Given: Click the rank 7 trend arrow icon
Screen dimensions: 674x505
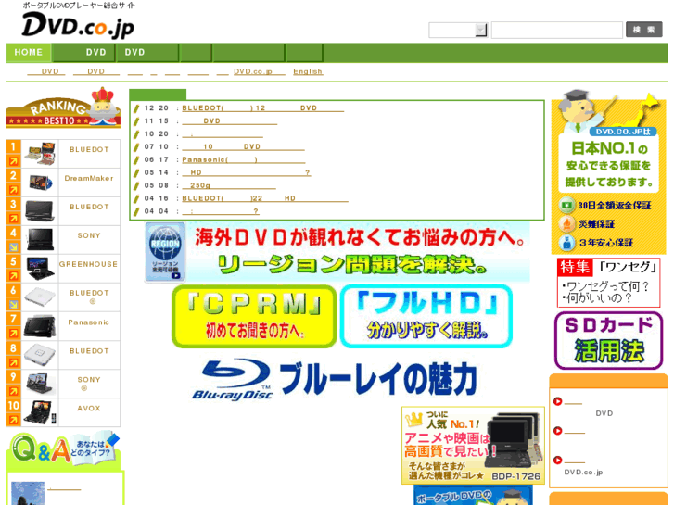Looking at the screenshot, I should (13, 333).
